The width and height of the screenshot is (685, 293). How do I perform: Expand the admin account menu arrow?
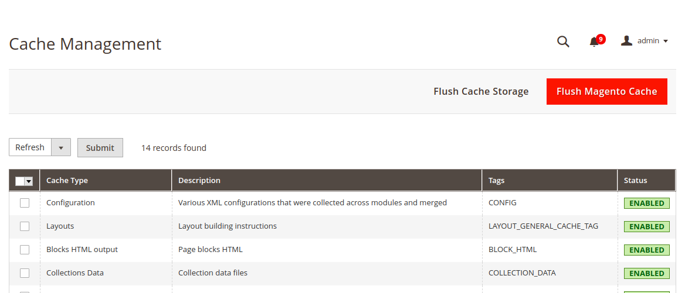pyautogui.click(x=666, y=41)
